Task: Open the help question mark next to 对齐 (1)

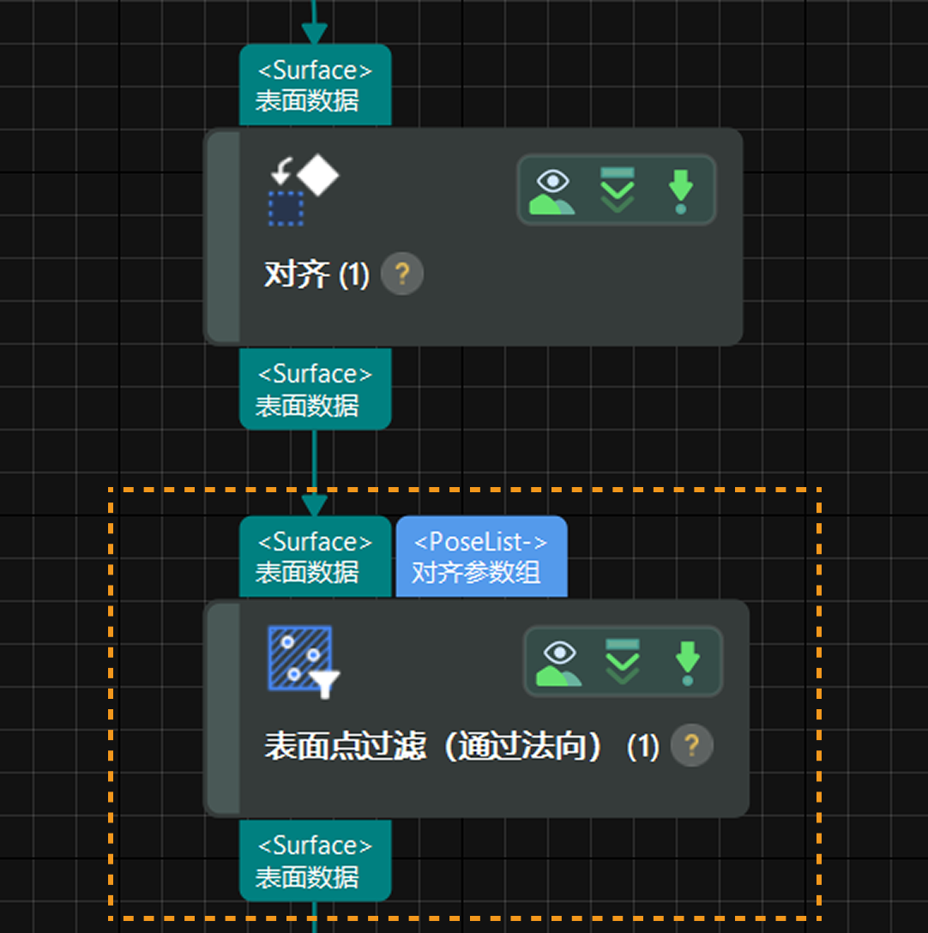Action: (x=402, y=274)
